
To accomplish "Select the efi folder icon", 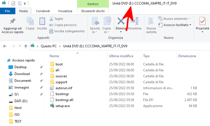I will (x=52, y=70).
